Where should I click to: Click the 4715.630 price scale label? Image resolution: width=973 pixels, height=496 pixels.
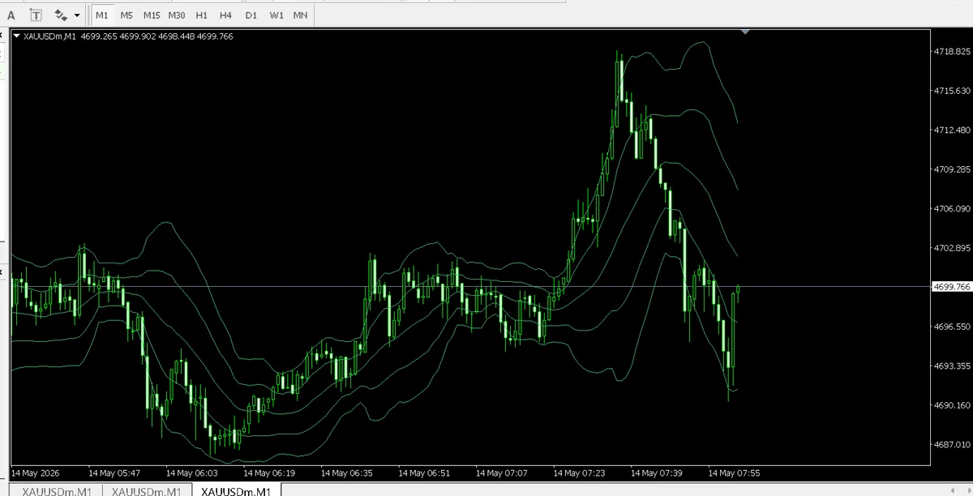[x=952, y=91]
